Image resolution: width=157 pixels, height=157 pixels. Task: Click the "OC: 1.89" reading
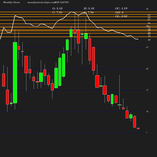(x=121, y=8)
